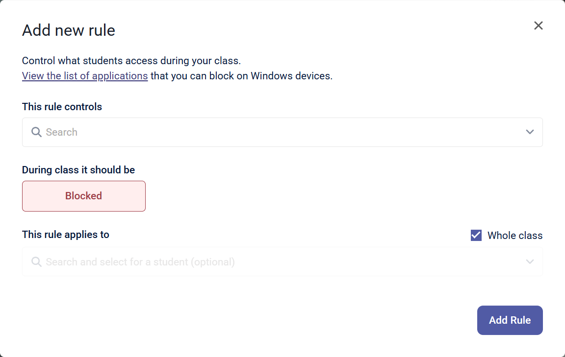
Task: Click the 'Control what students access' description text
Action: click(x=131, y=61)
